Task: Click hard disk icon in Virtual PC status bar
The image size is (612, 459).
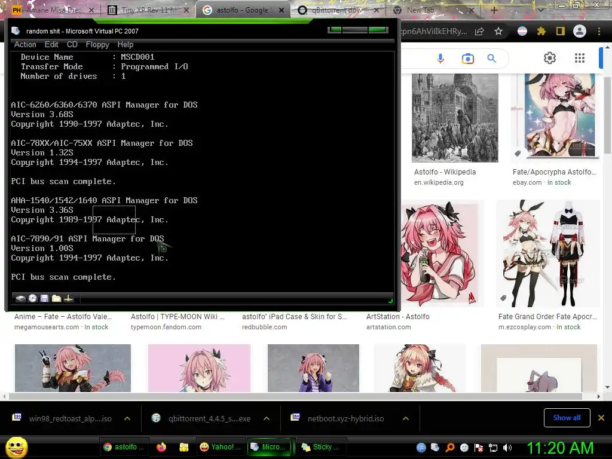Action: click(20, 299)
